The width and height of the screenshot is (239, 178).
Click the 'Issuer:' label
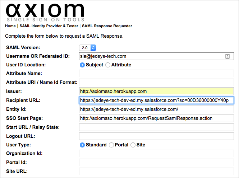[14, 92]
